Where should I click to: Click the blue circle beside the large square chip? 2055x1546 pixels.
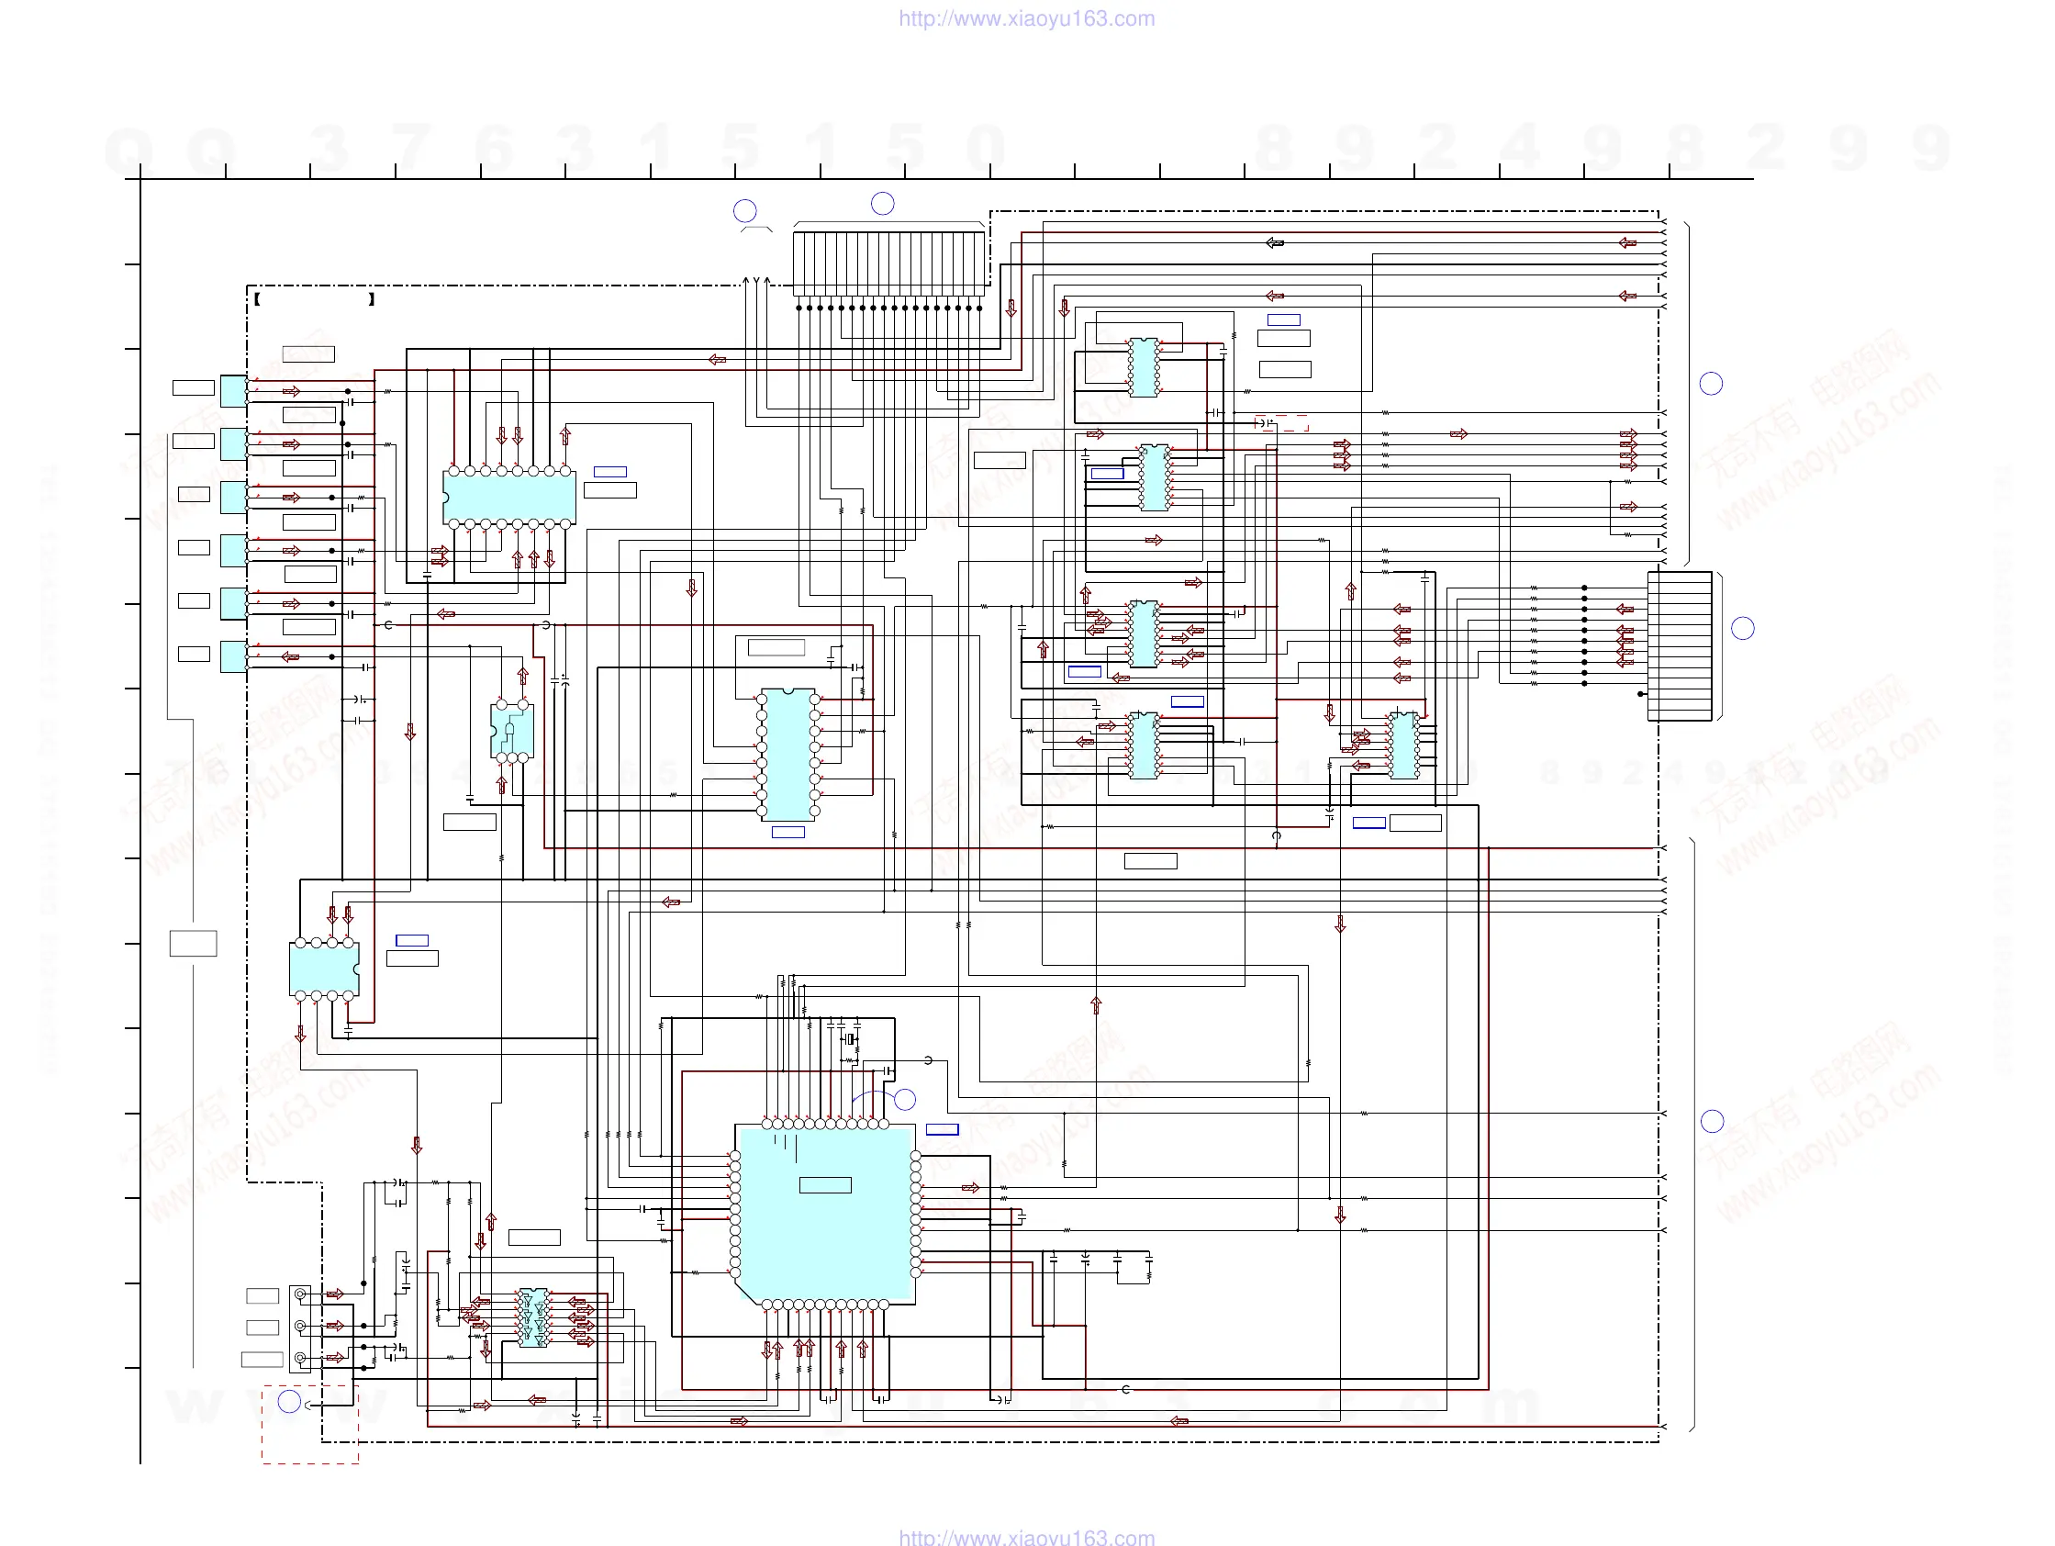pyautogui.click(x=904, y=1100)
